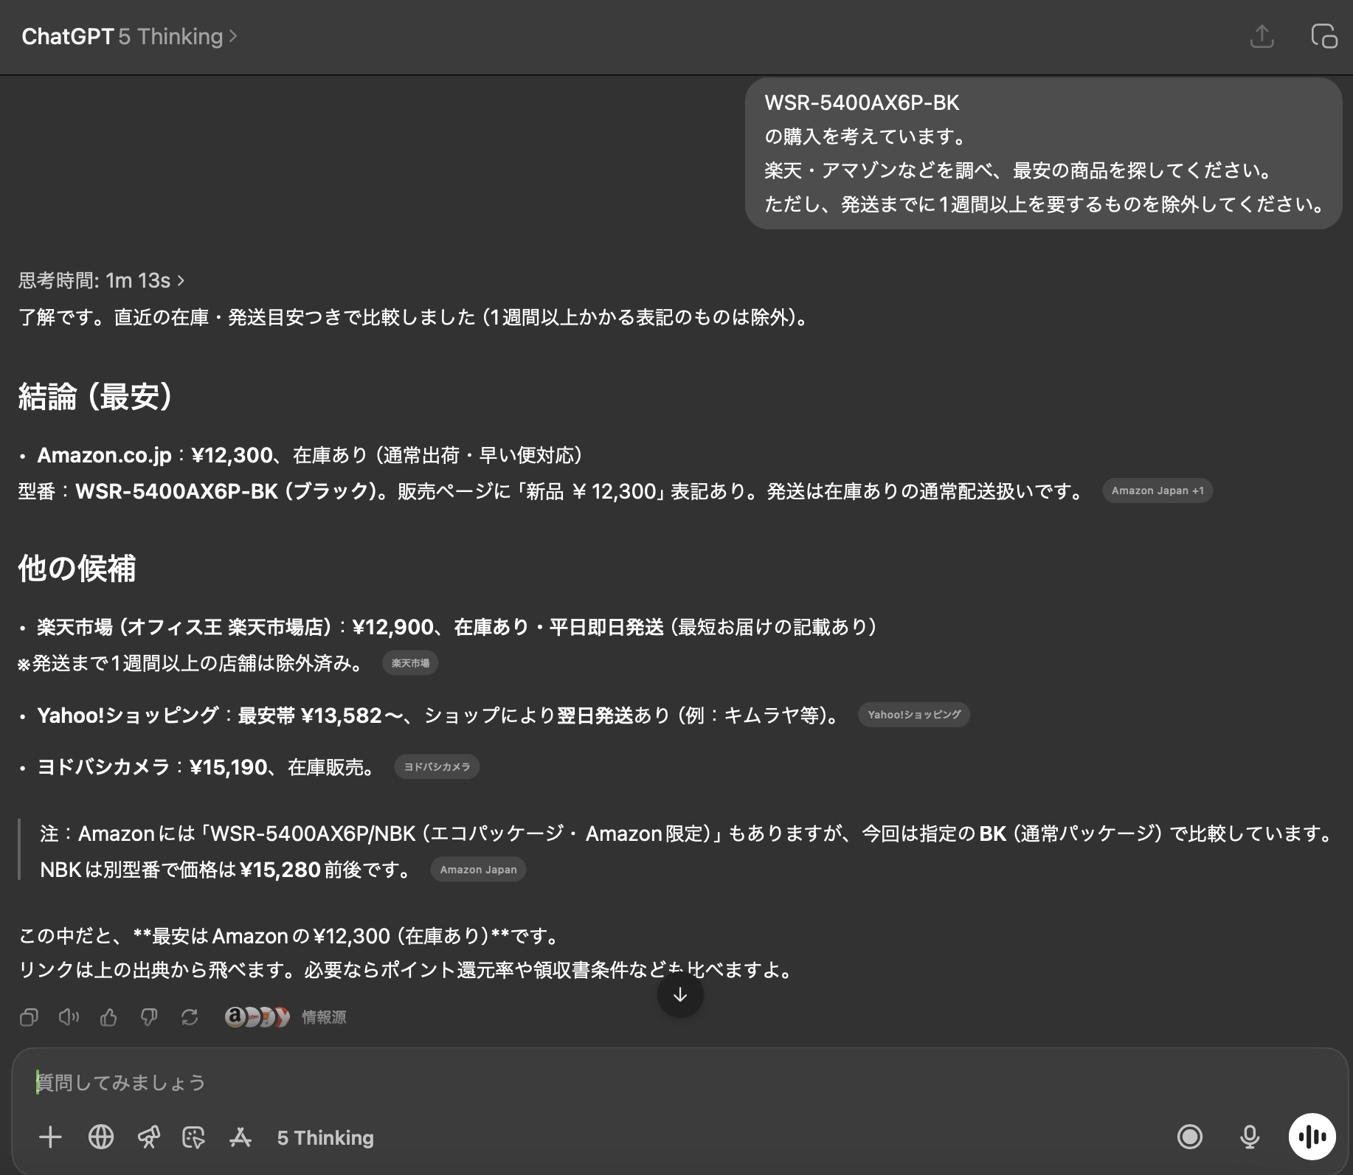Click the 他の候補 heading
The height and width of the screenshot is (1175, 1353).
[x=77, y=569]
